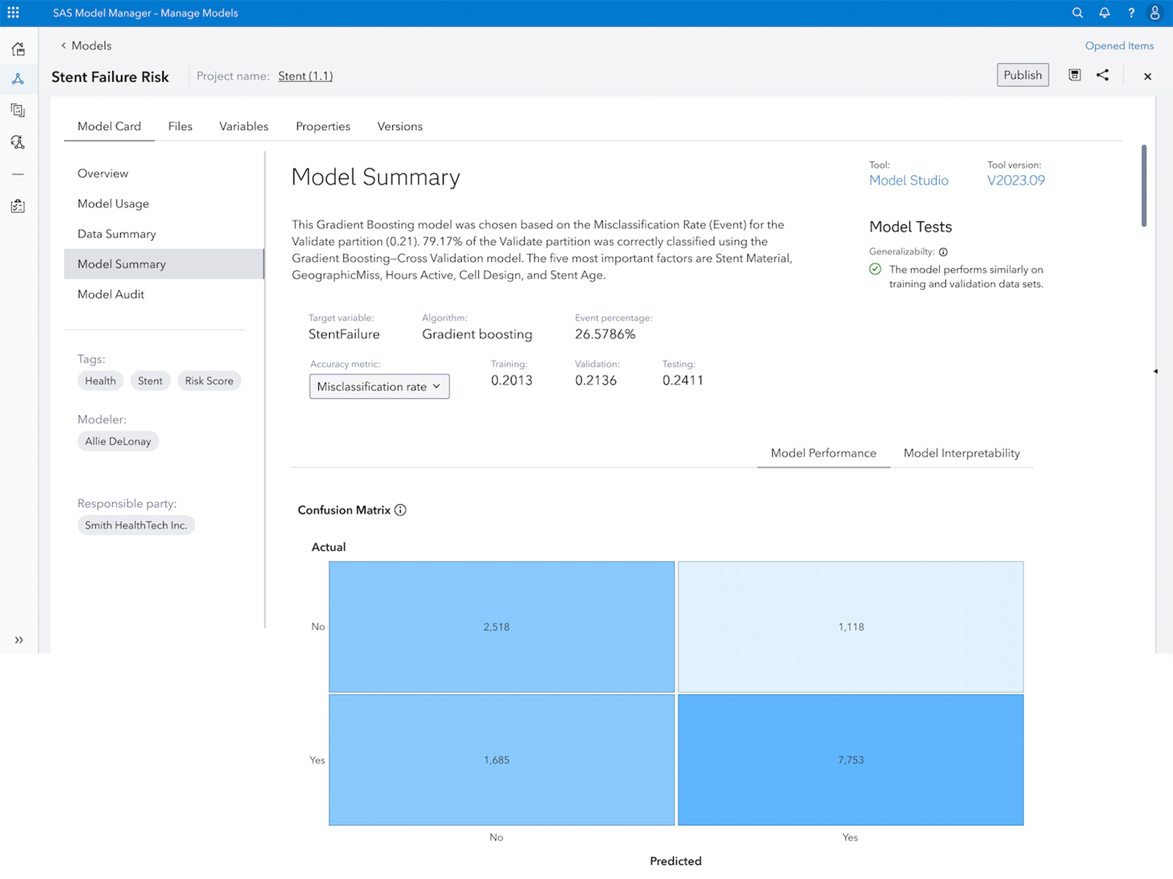Open notifications bell icon
This screenshot has width=1173, height=879.
(1104, 13)
